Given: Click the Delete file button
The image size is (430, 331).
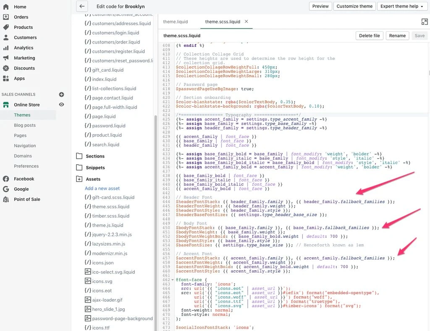Looking at the screenshot, I should point(370,36).
